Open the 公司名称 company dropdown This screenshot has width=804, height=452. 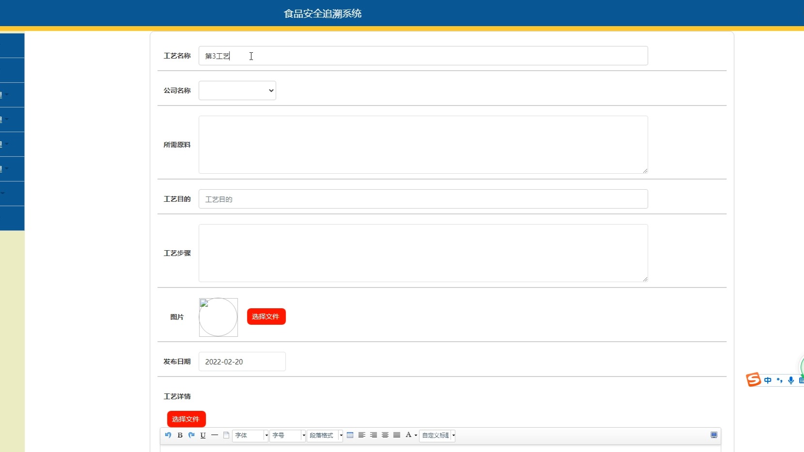237,90
